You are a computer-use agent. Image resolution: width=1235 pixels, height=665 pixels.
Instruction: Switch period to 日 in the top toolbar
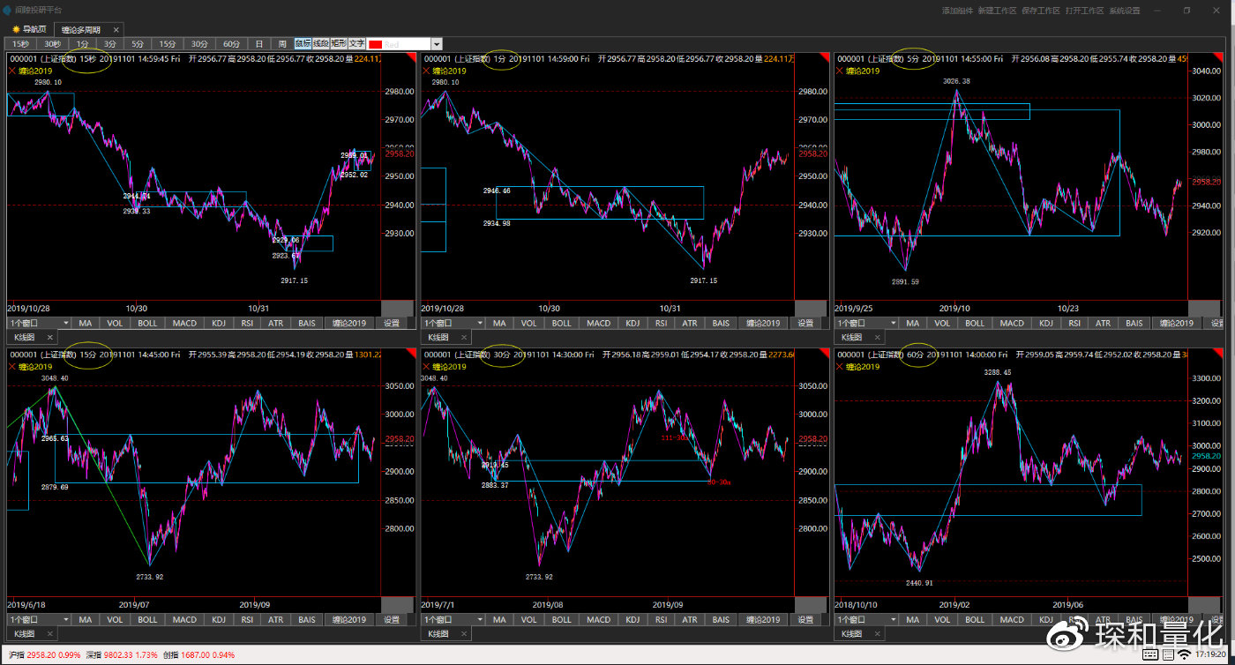click(258, 43)
